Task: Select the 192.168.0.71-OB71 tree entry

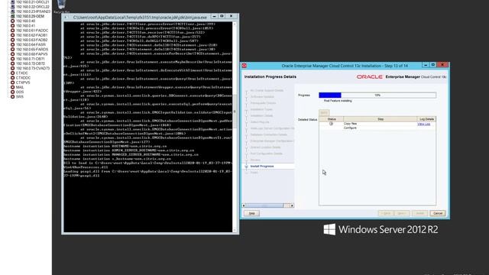Action: coord(30,59)
